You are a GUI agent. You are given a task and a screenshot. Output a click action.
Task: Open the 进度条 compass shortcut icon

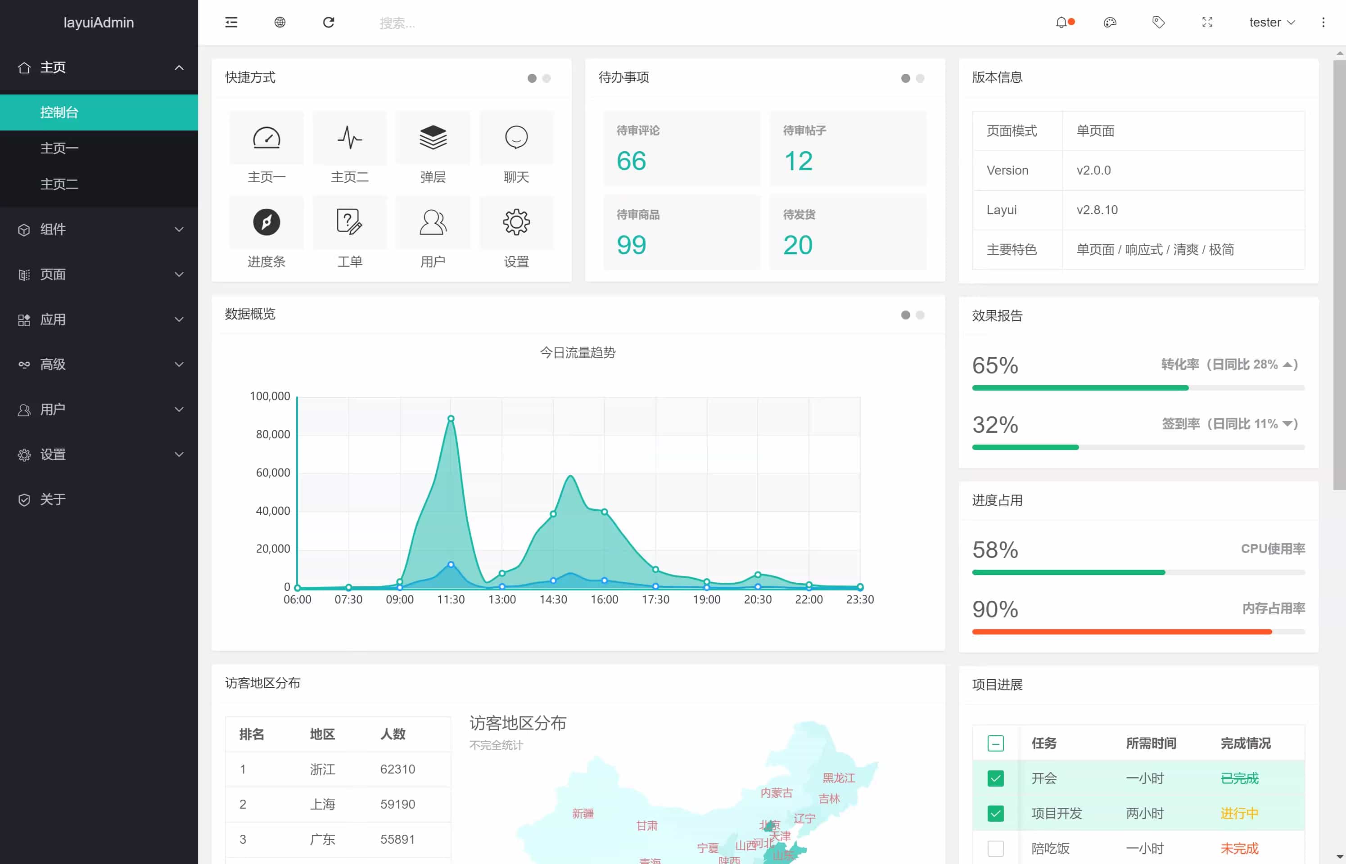(266, 222)
